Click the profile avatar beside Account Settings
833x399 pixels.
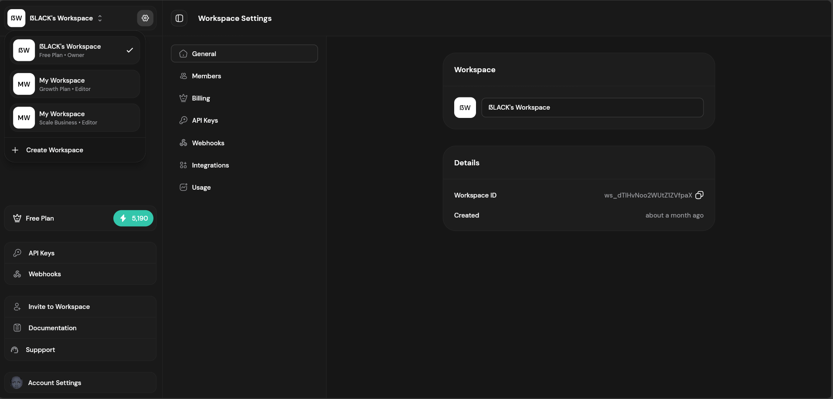[x=17, y=383]
